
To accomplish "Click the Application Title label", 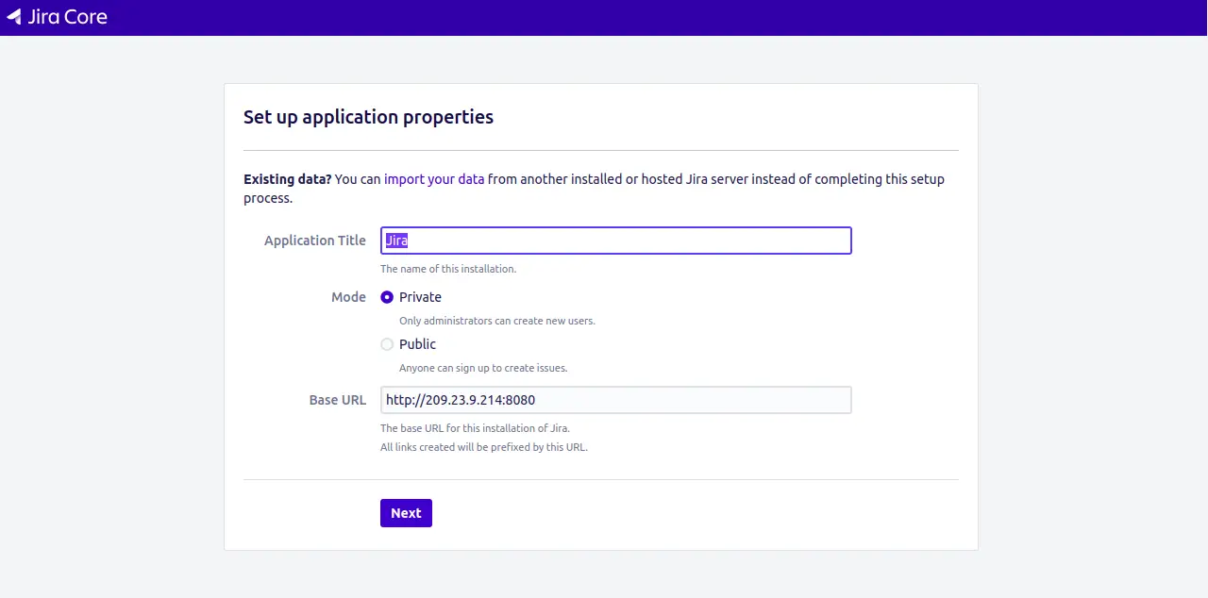I will [315, 241].
